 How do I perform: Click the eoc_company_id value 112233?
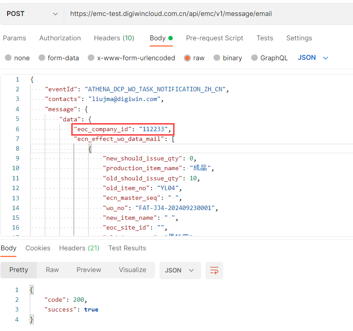pyautogui.click(x=154, y=129)
